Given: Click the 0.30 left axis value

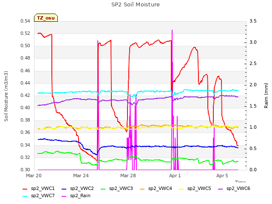Looking at the screenshot, I should click(25, 170).
